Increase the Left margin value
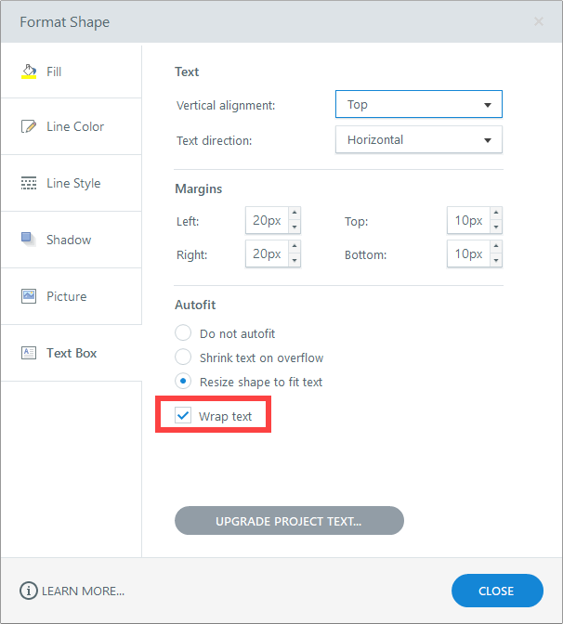 (x=295, y=214)
